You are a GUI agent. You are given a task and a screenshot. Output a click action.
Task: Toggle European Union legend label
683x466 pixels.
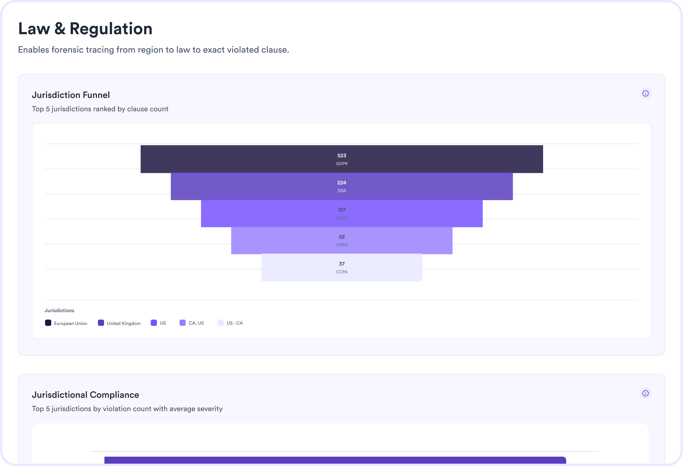[x=70, y=323]
